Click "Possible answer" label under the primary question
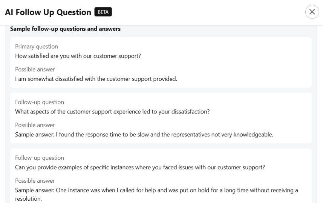Image resolution: width=323 pixels, height=203 pixels. pyautogui.click(x=35, y=70)
